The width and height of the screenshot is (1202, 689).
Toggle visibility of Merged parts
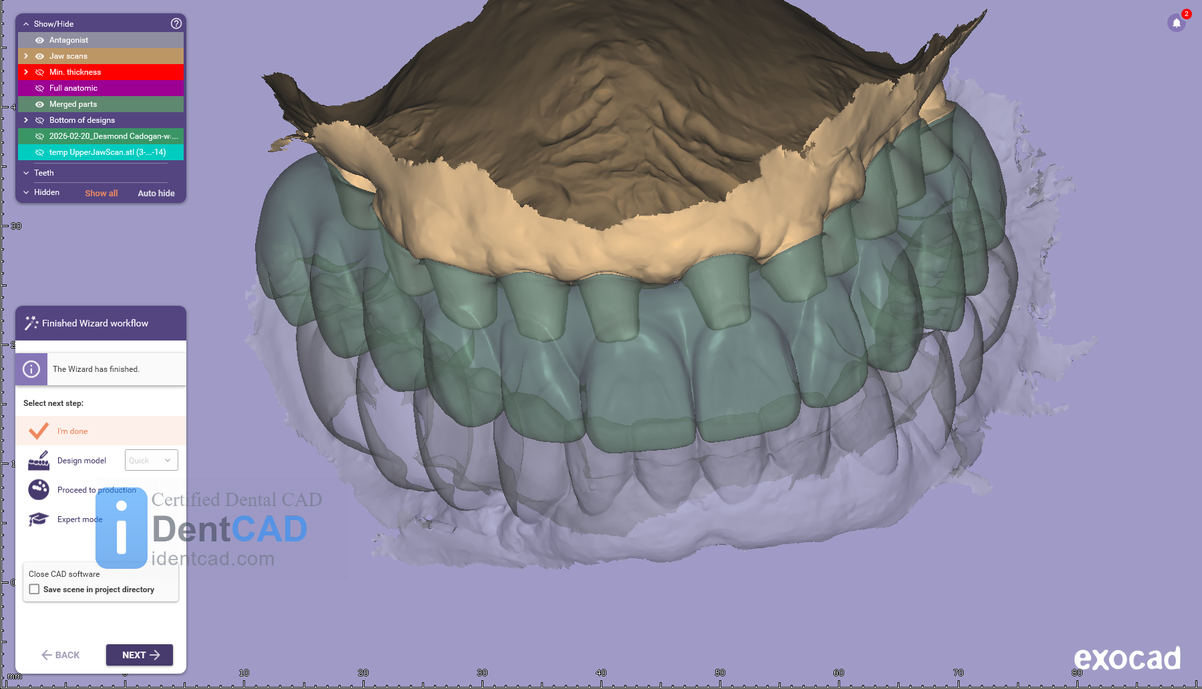click(39, 104)
